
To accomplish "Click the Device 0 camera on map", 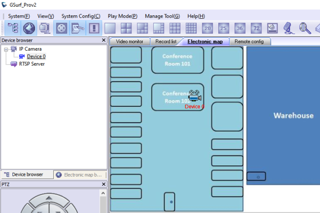I will tap(194, 96).
